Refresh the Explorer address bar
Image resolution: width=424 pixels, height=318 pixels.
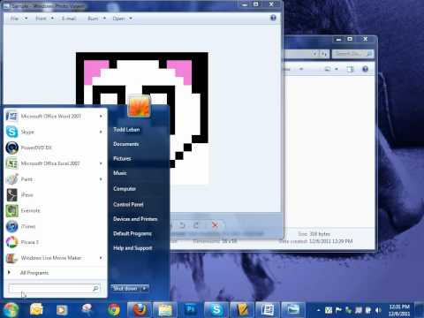(x=324, y=54)
